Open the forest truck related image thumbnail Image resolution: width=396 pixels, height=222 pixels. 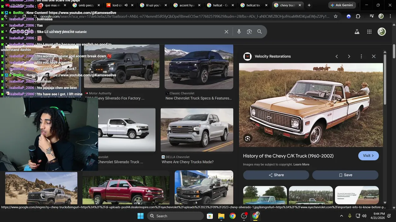click(311, 195)
